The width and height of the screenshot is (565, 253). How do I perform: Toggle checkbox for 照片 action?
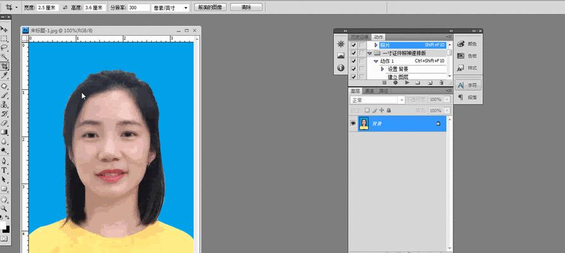pos(354,45)
